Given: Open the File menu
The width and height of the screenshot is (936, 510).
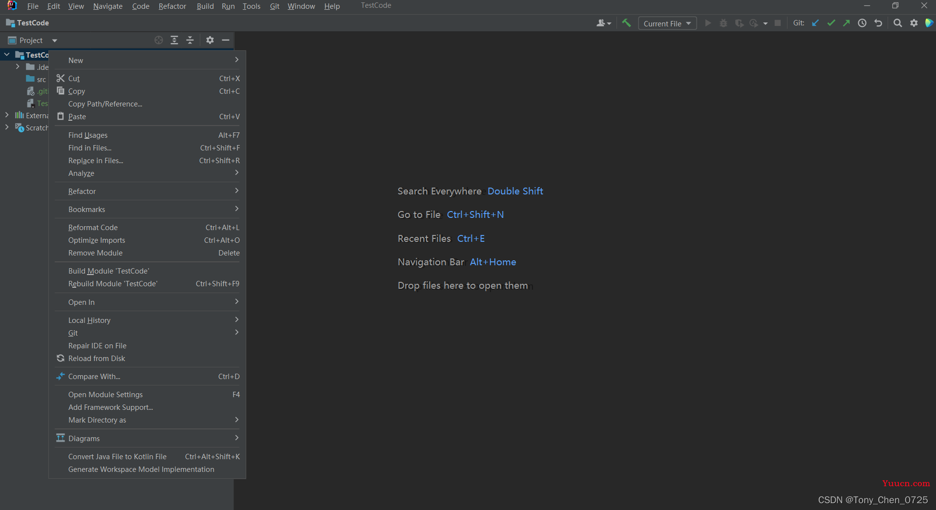Looking at the screenshot, I should pyautogui.click(x=33, y=6).
